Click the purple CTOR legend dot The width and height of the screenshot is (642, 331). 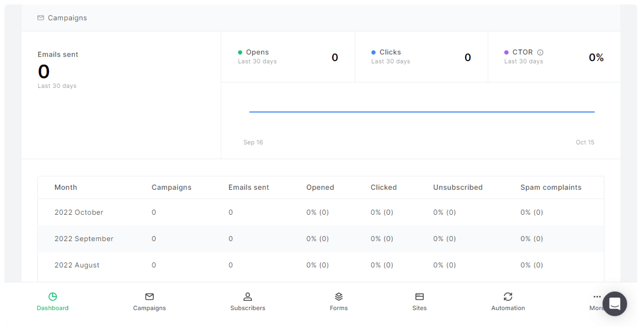tap(506, 53)
